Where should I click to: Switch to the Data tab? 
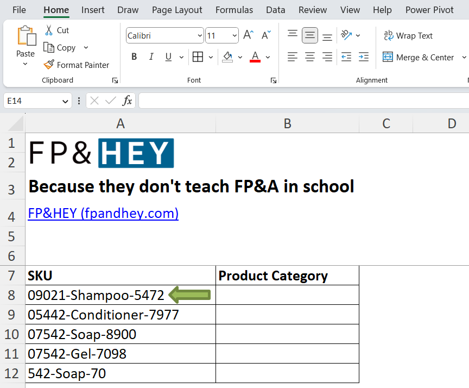pos(275,10)
